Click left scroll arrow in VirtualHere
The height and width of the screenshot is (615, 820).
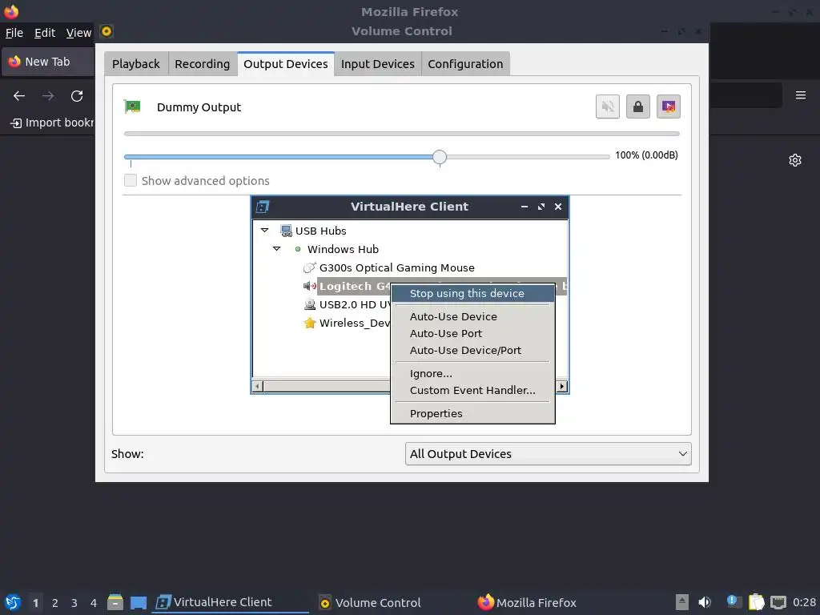[x=257, y=387]
